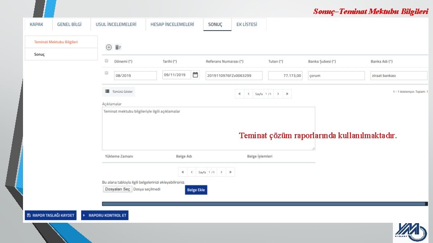Click Belge İşlemleri column header
The image size is (433, 243).
(x=260, y=156)
